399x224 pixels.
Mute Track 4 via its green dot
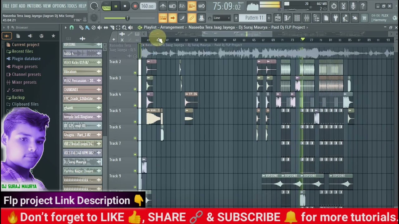135,105
